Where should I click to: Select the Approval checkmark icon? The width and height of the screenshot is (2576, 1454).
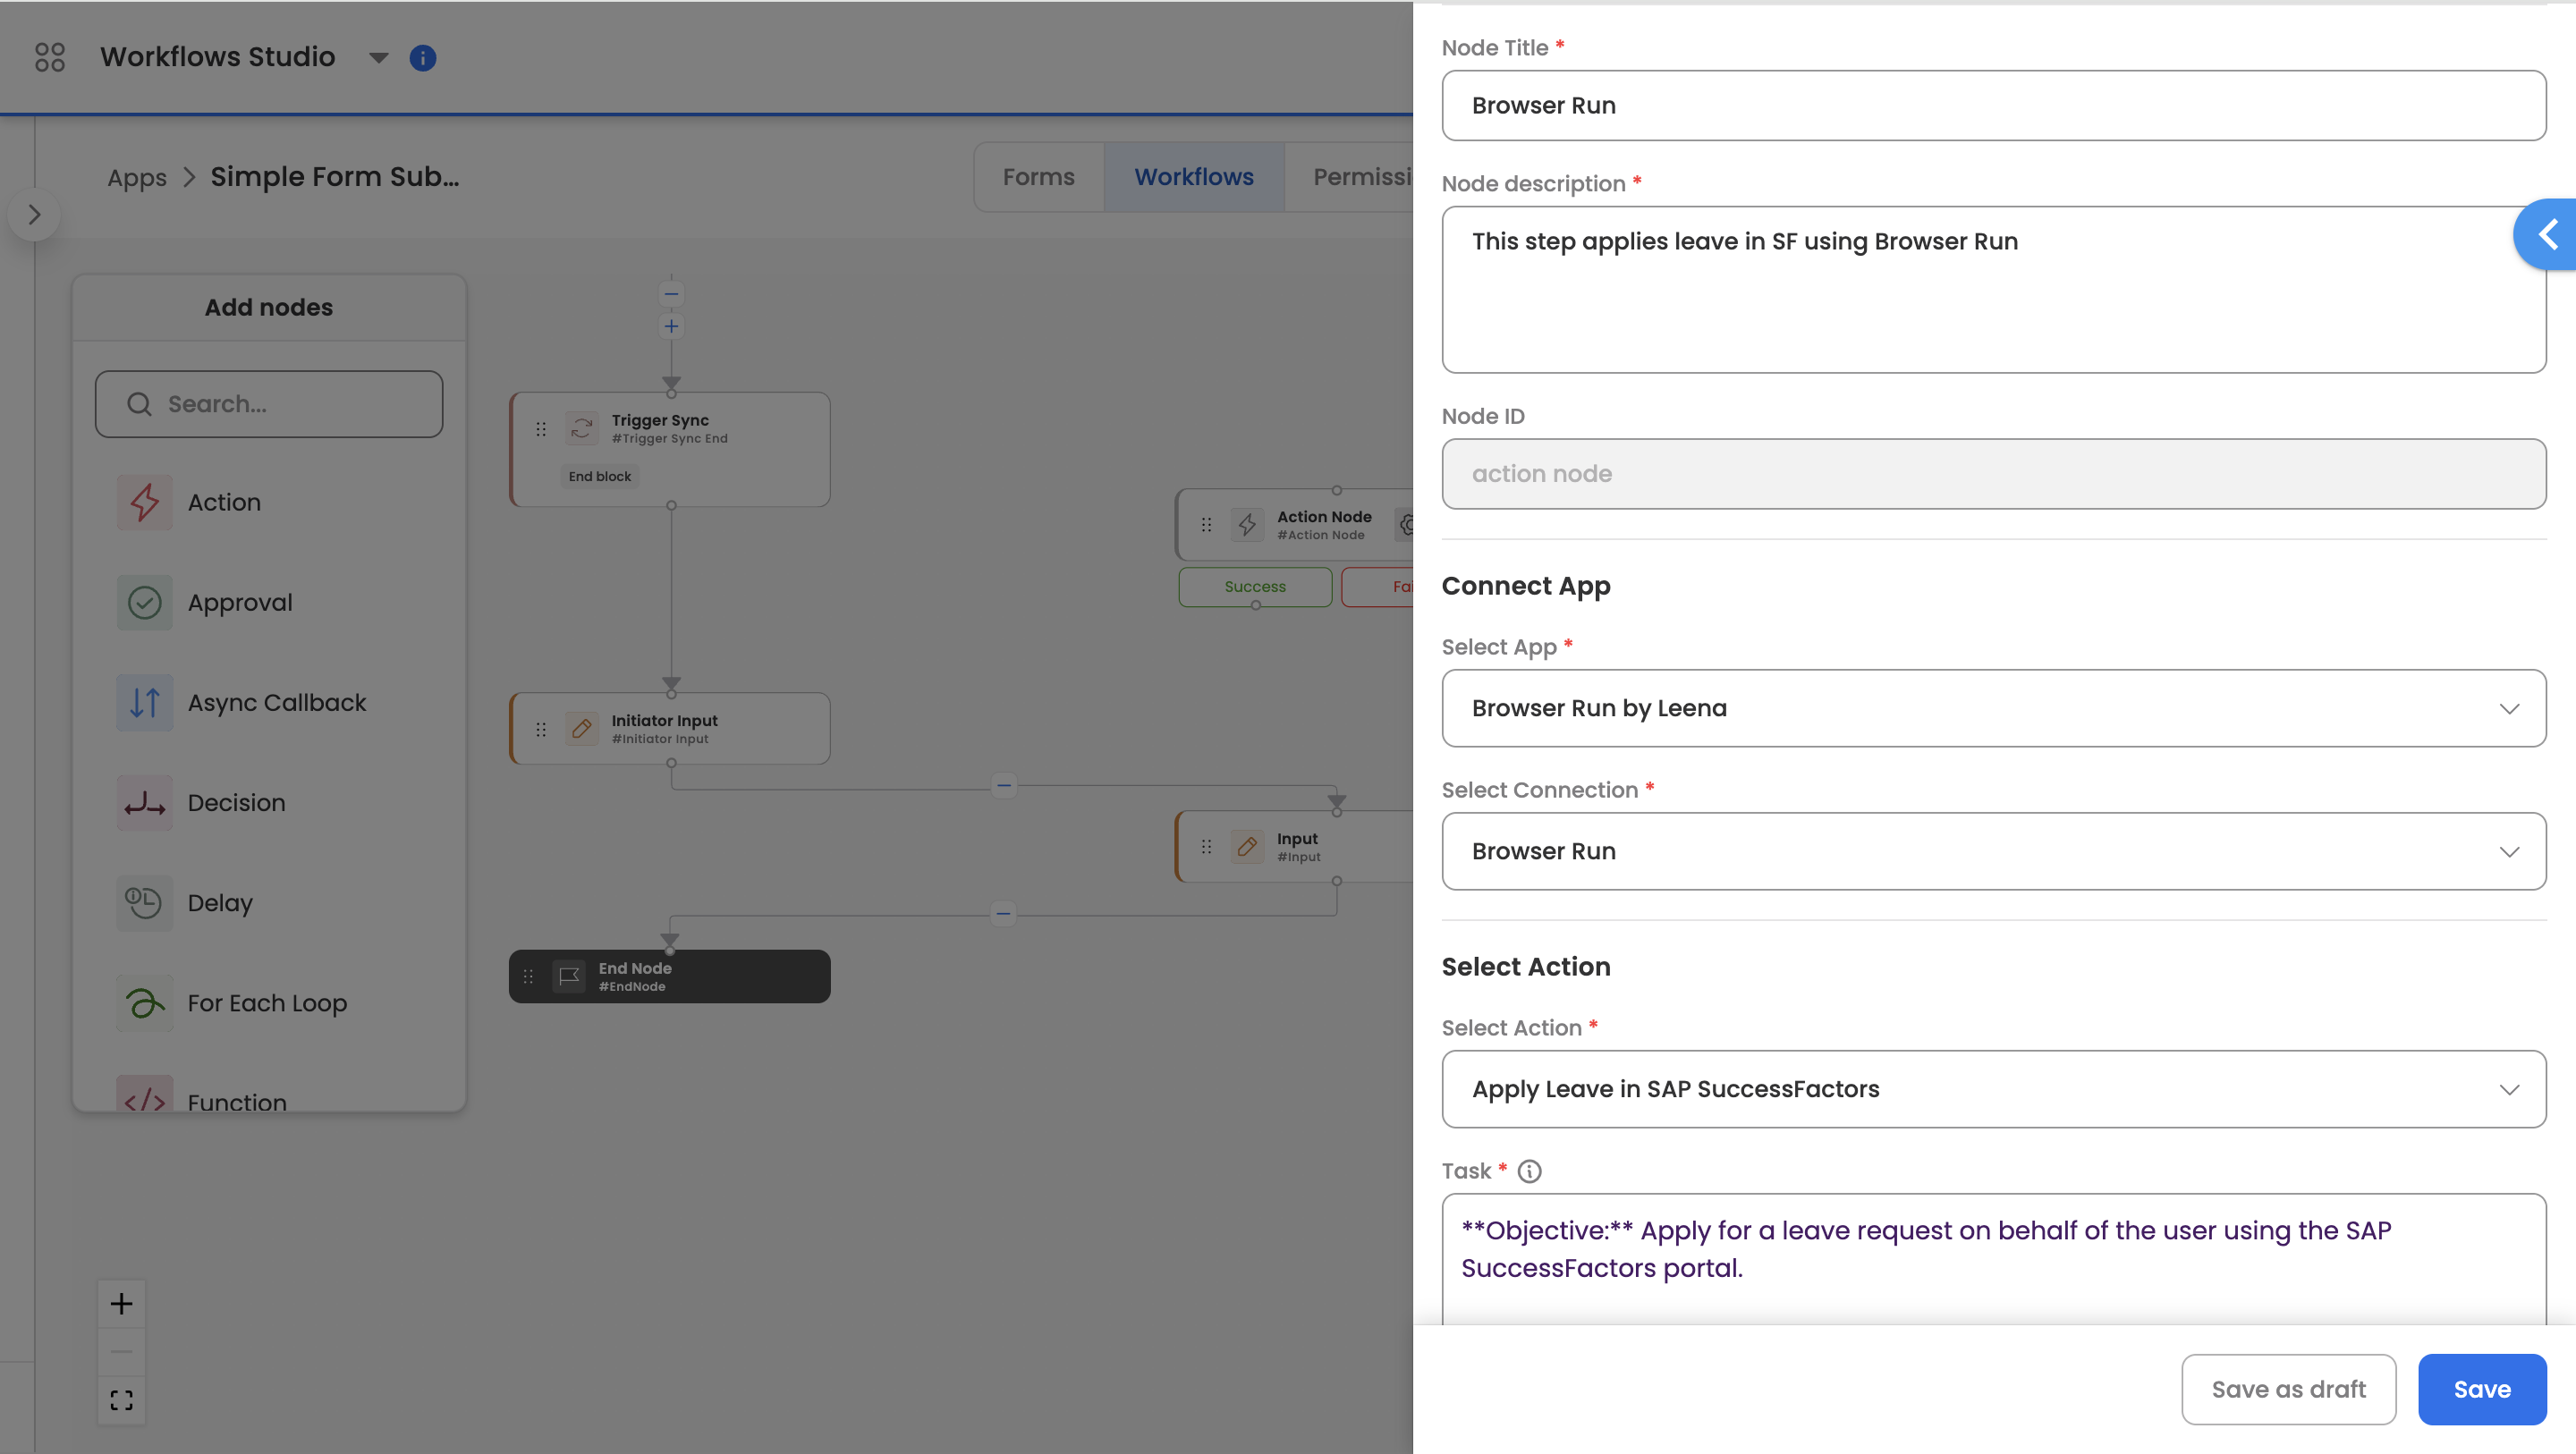[144, 602]
